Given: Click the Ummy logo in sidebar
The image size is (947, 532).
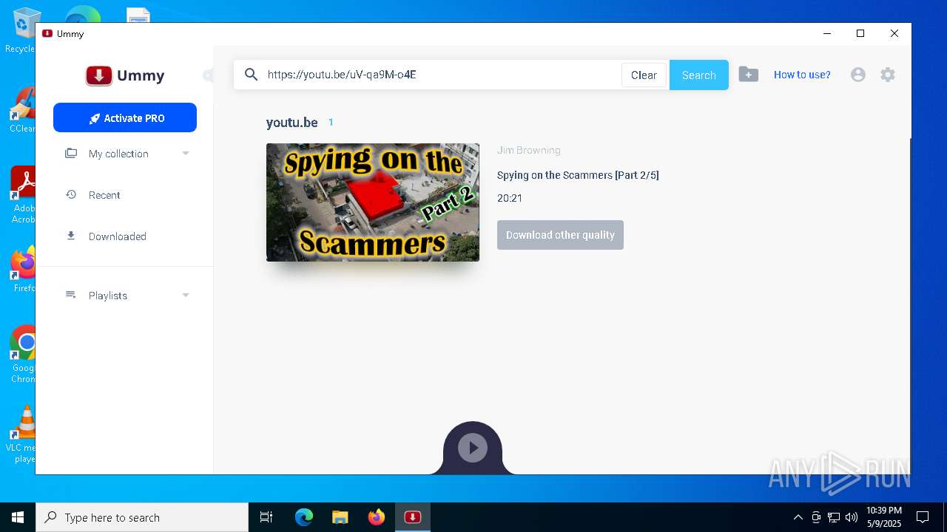Looking at the screenshot, I should (124, 75).
